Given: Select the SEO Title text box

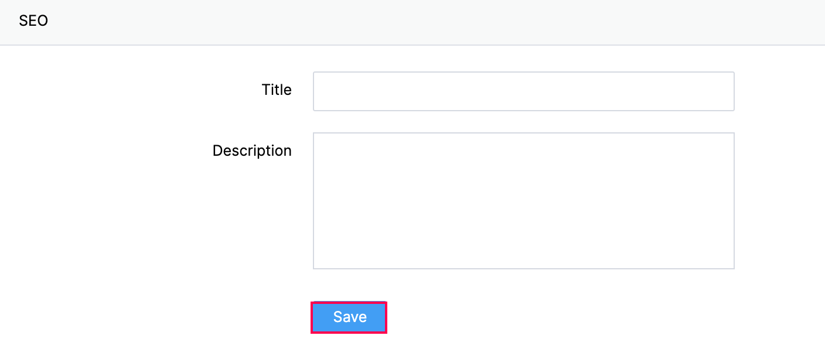Looking at the screenshot, I should tap(523, 91).
